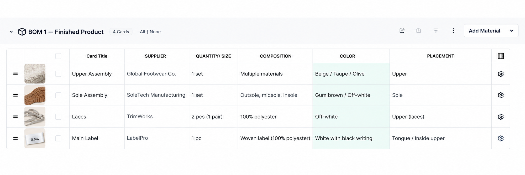Open settings gear for Upper Assembly row
The height and width of the screenshot is (175, 525).
coord(501,74)
